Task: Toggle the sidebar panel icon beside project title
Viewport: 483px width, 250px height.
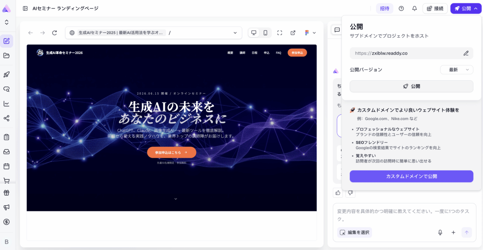Action: [25, 8]
